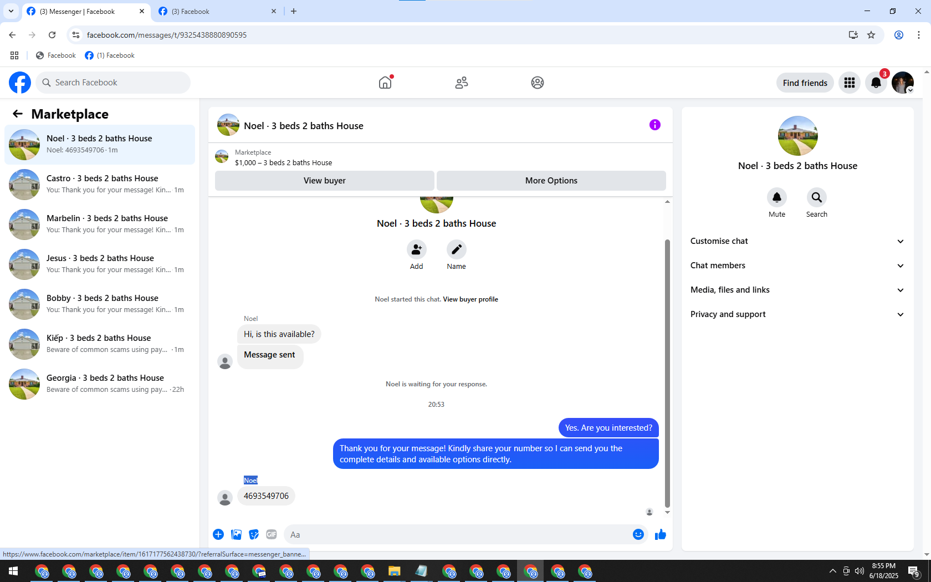Close the Messenger | Facebook tab
The height and width of the screenshot is (582, 931).
(x=142, y=11)
